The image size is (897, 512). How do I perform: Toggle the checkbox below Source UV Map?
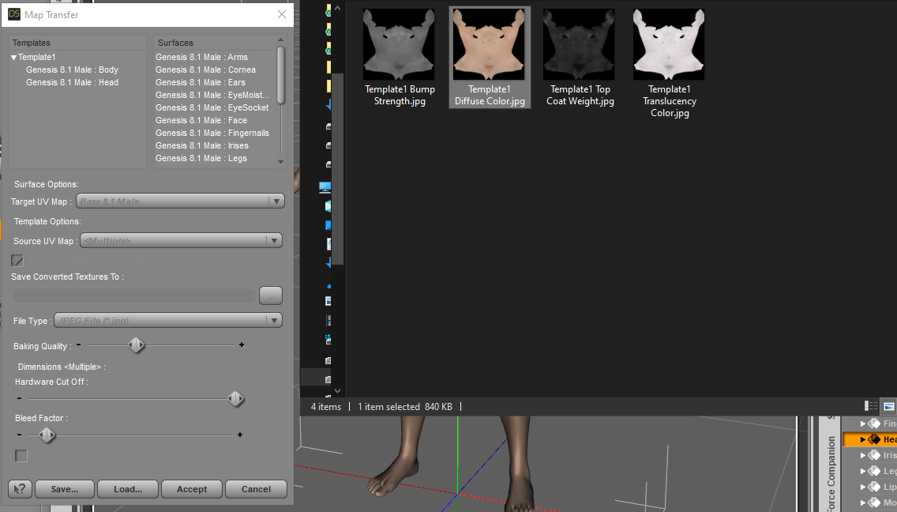[17, 261]
